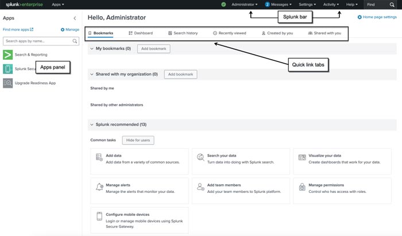402x236 pixels.
Task: Switch to the Search history tab
Action: click(183, 33)
